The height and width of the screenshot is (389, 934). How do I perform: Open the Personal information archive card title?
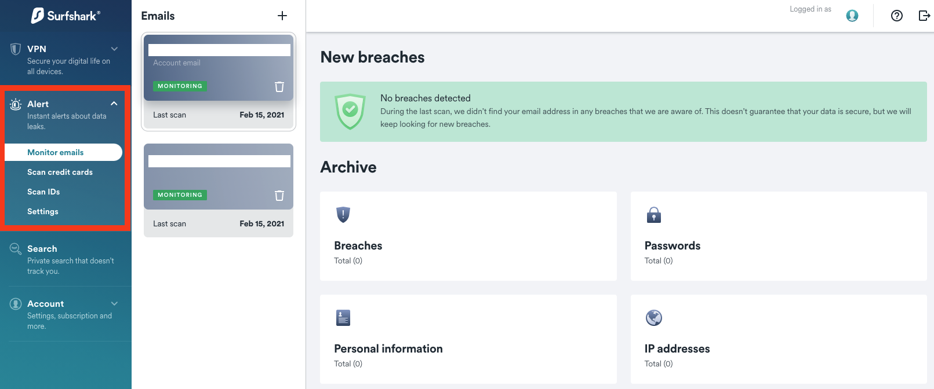(x=388, y=348)
